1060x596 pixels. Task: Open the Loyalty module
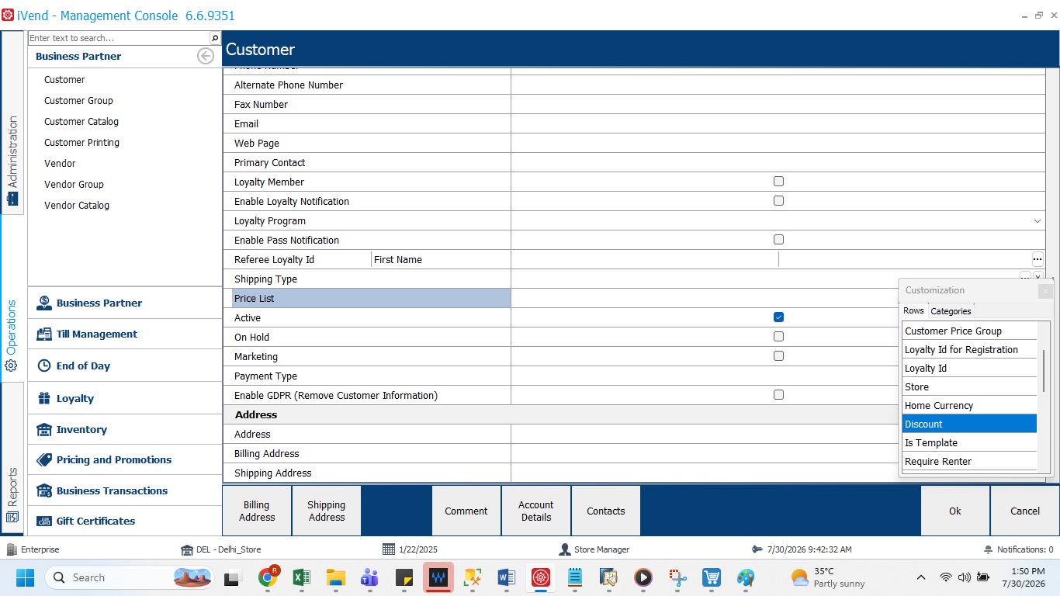pyautogui.click(x=125, y=398)
